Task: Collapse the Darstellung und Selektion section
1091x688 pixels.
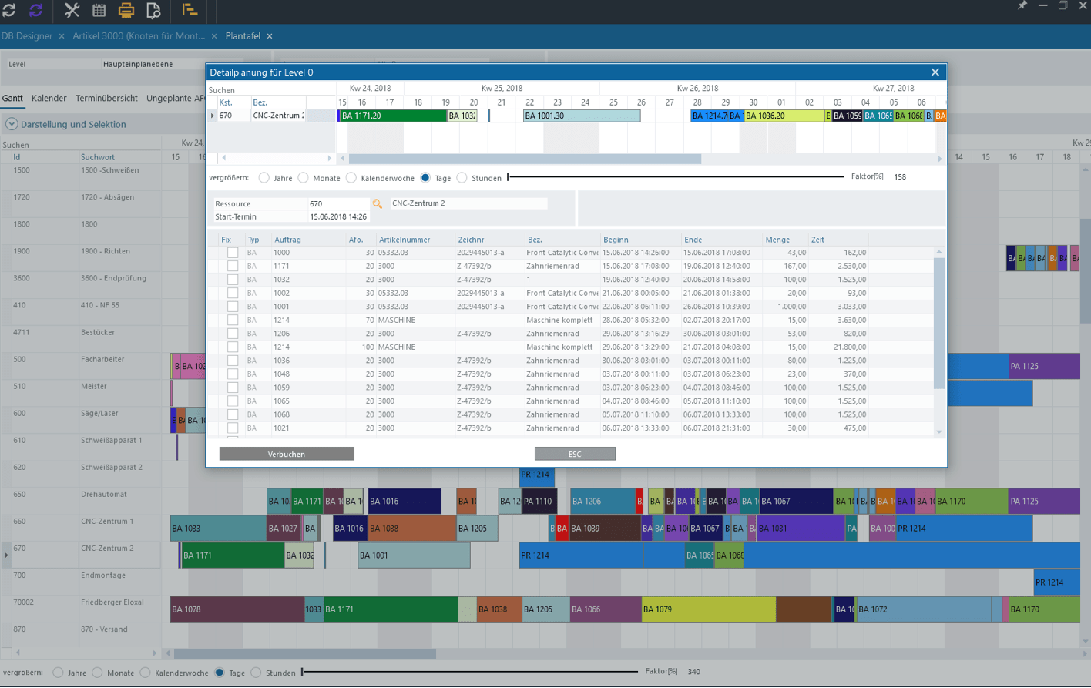Action: click(x=12, y=123)
